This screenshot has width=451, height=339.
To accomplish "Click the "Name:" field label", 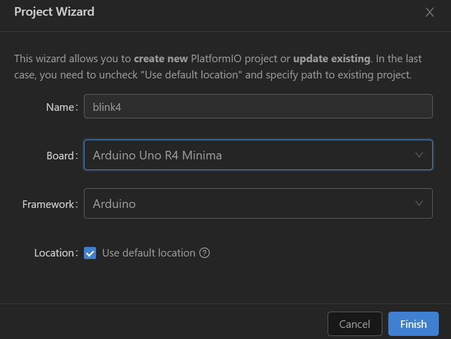I will click(62, 107).
